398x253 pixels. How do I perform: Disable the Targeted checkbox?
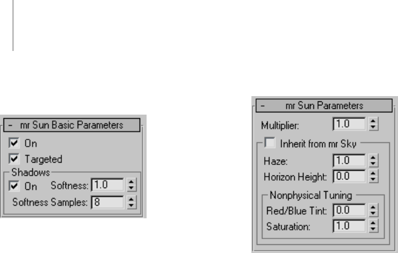point(14,158)
